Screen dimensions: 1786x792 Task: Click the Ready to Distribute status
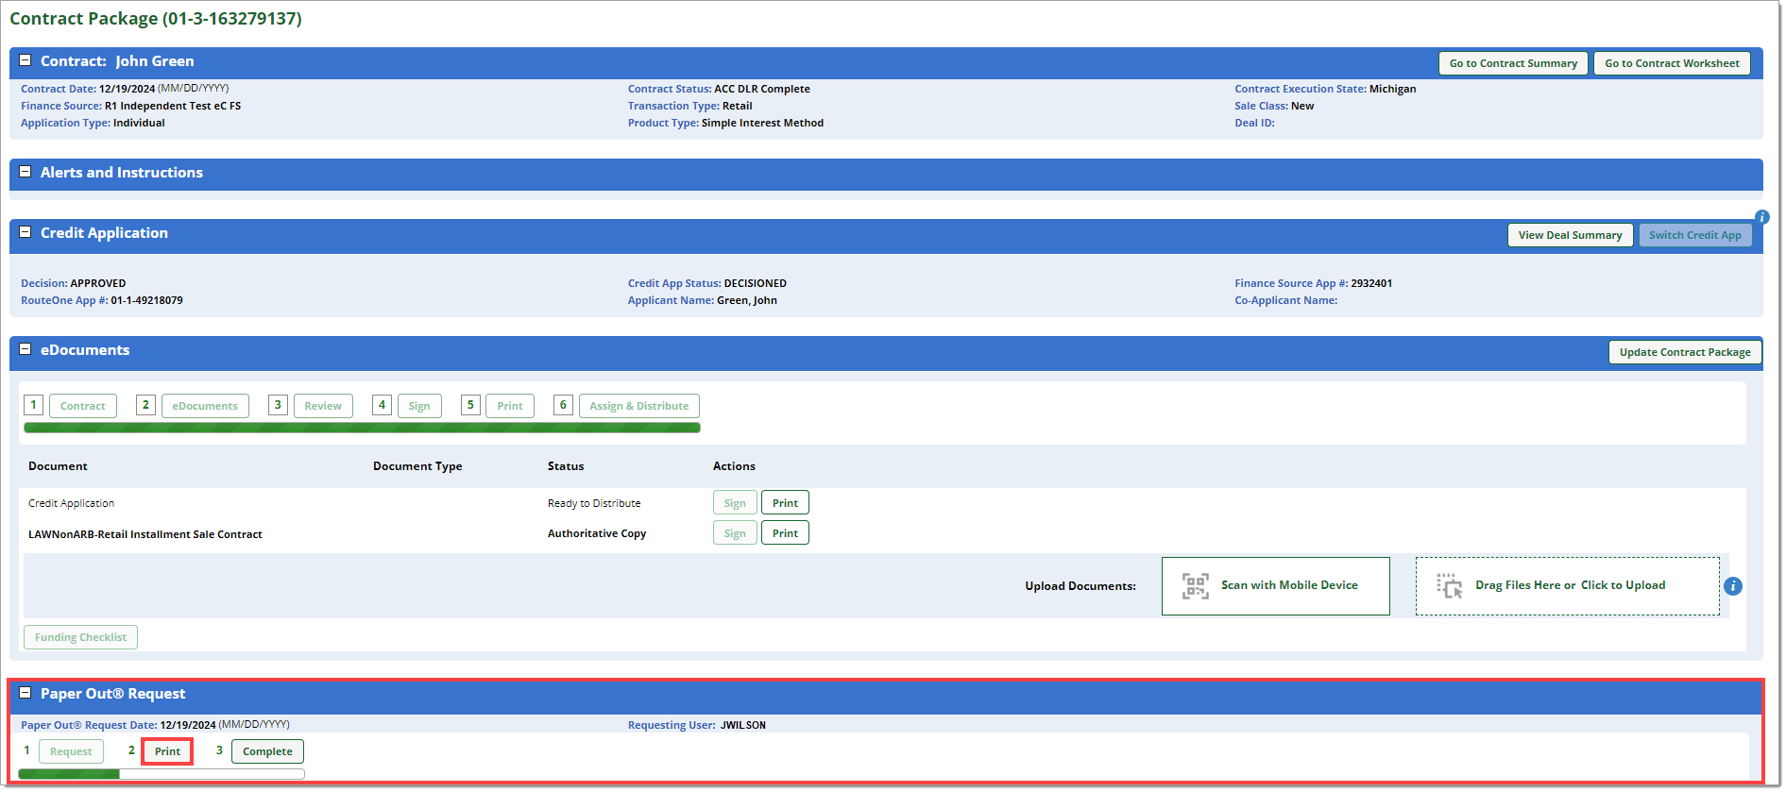coord(594,503)
